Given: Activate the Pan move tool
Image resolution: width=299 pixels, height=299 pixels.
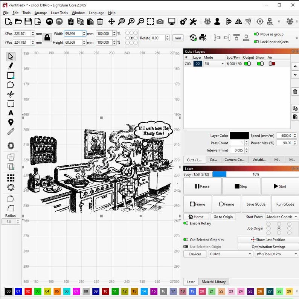Looking at the screenshot, I should click(111, 21).
